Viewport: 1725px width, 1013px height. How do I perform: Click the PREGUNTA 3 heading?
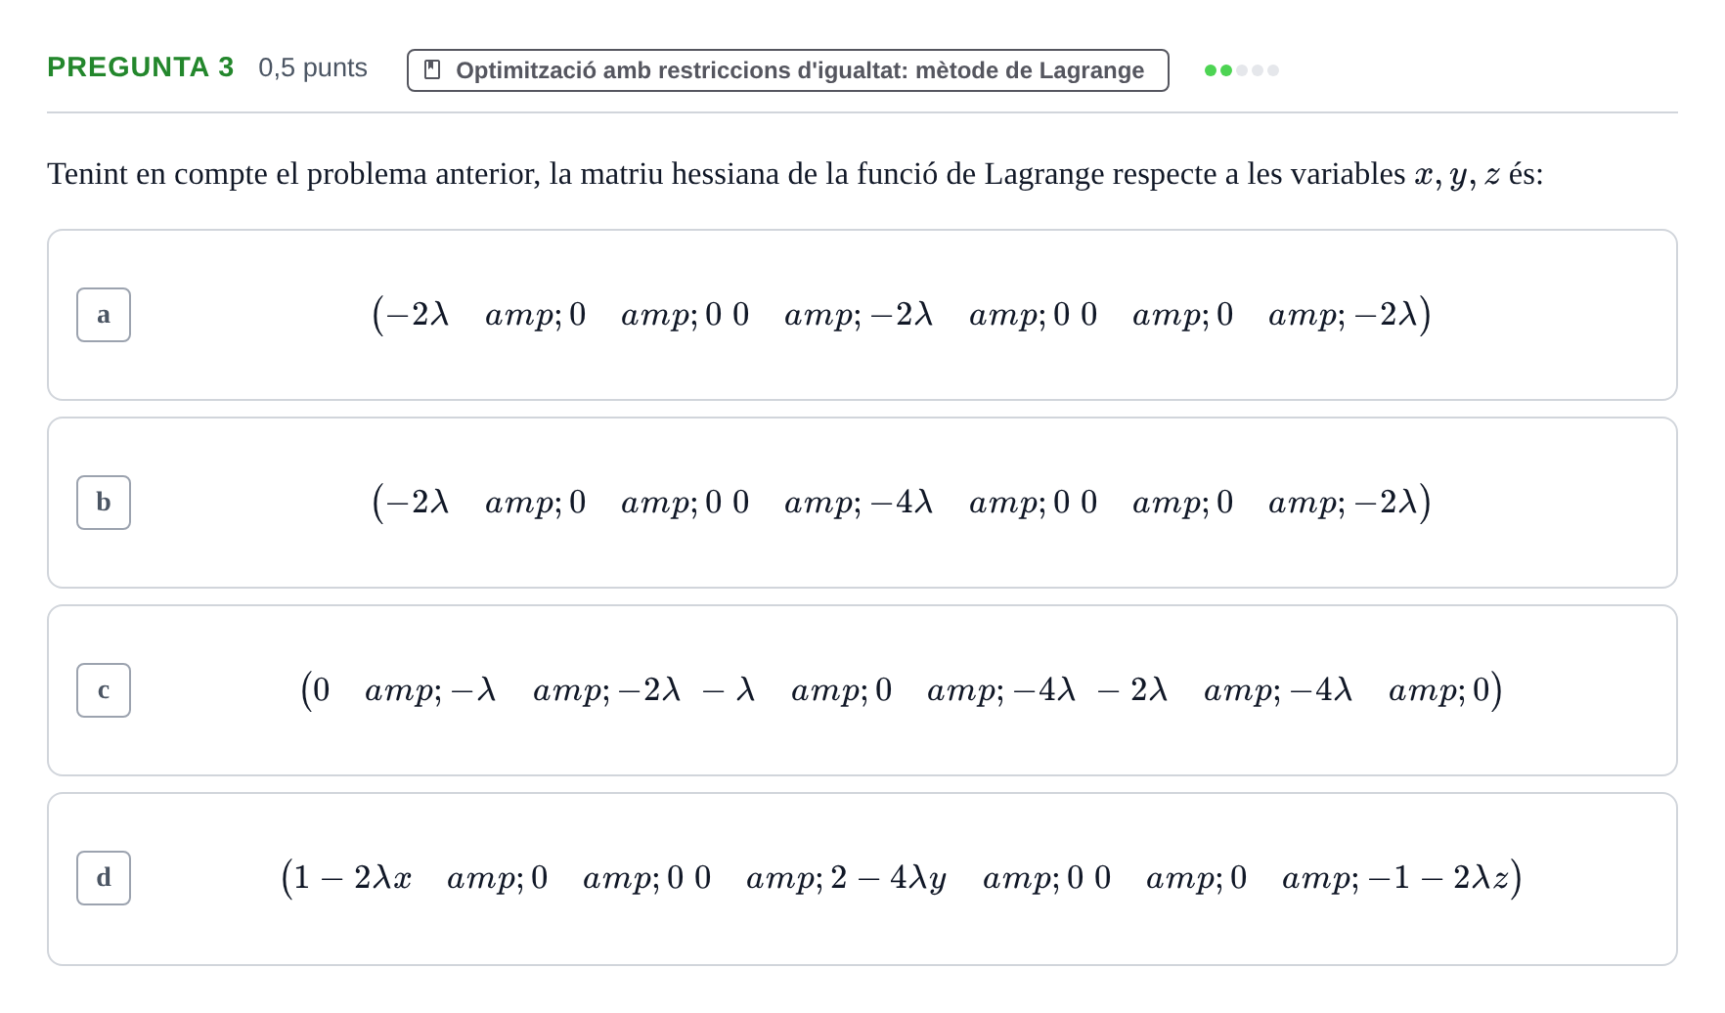(x=141, y=67)
